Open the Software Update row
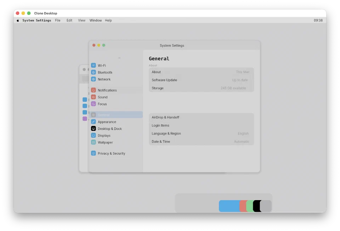 (201, 80)
